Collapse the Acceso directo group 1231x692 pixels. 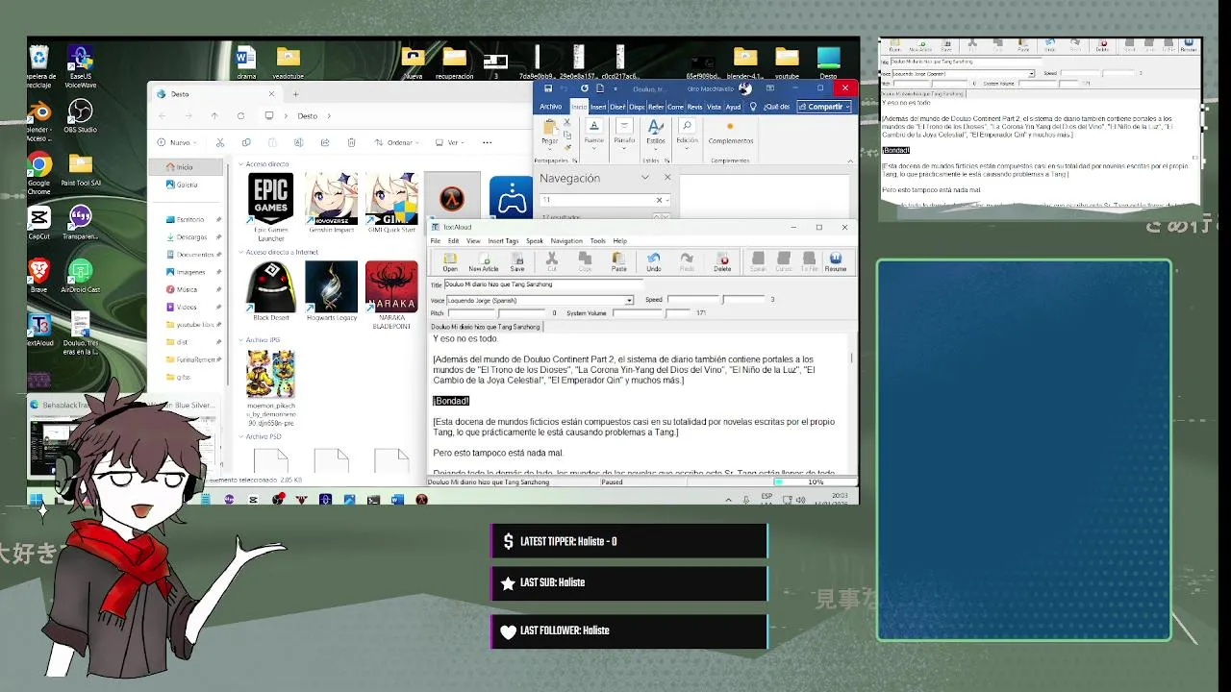pos(241,164)
